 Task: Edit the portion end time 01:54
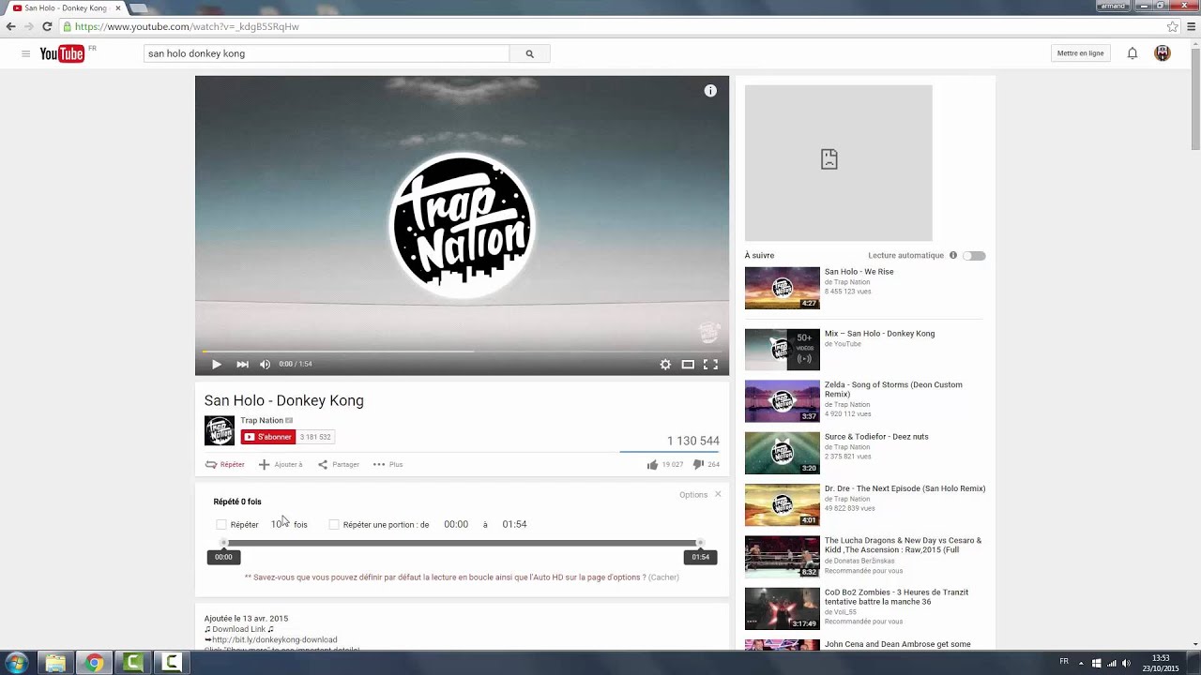point(514,524)
